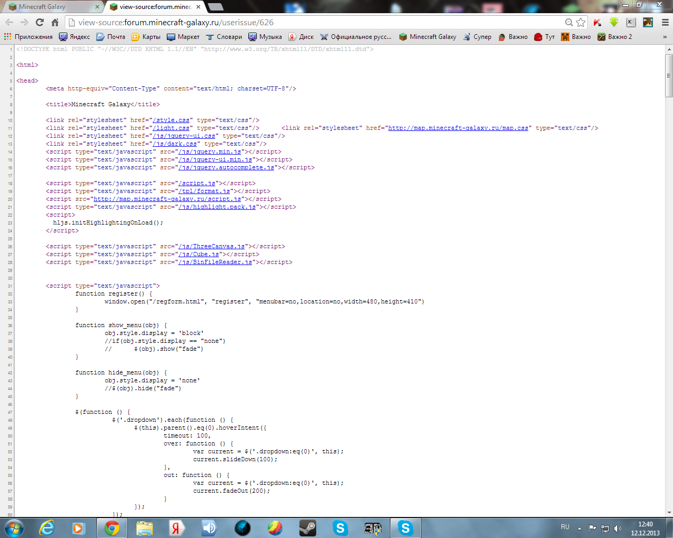
Task: Click the line "function register() {"
Action: (x=114, y=294)
